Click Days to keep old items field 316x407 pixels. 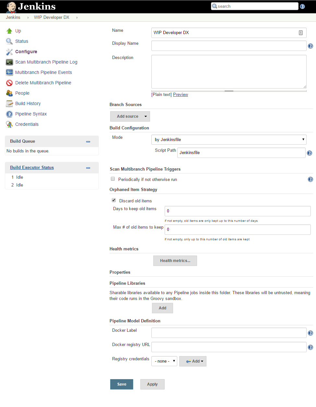pos(238,211)
